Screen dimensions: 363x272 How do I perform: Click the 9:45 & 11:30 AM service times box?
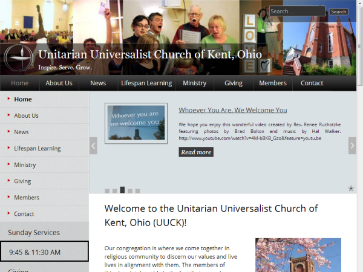(44, 251)
